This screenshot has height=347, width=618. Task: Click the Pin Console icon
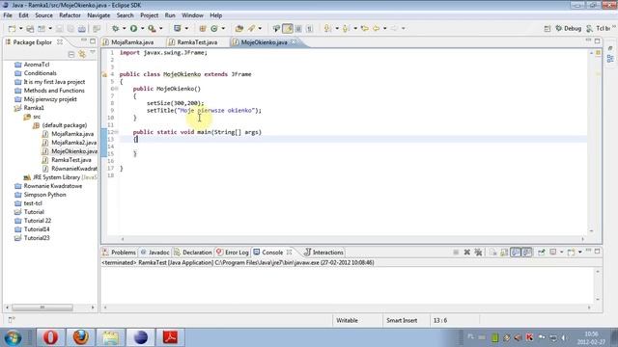point(542,253)
